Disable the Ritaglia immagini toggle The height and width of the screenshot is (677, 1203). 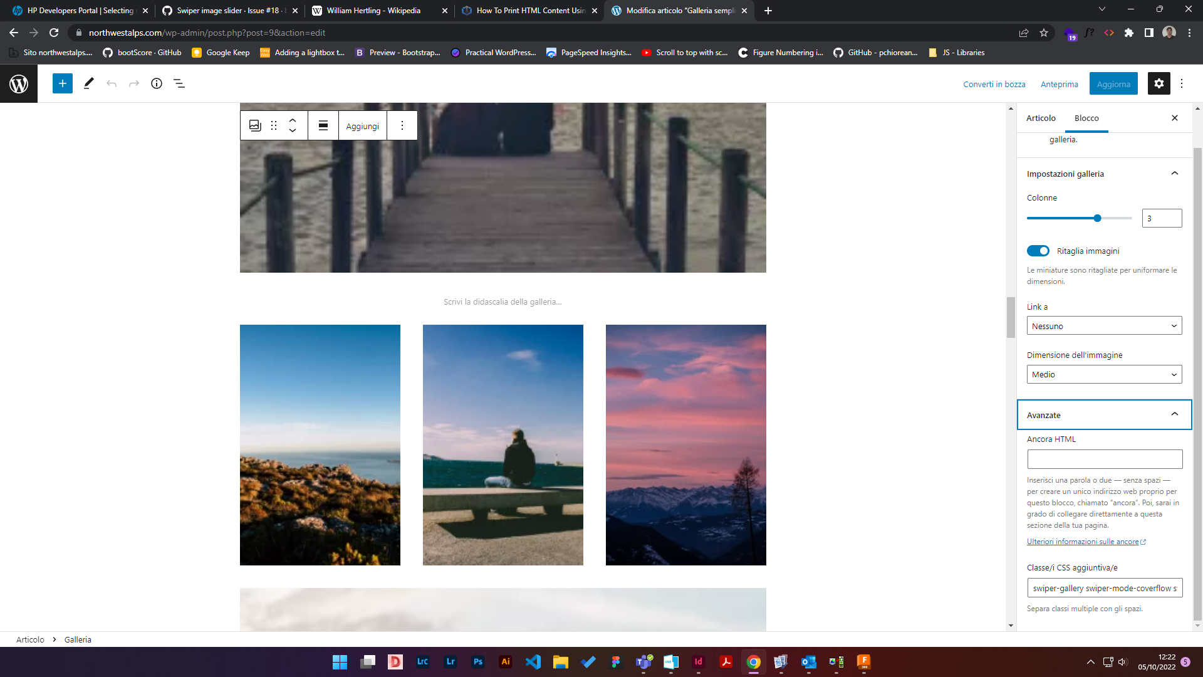tap(1038, 251)
